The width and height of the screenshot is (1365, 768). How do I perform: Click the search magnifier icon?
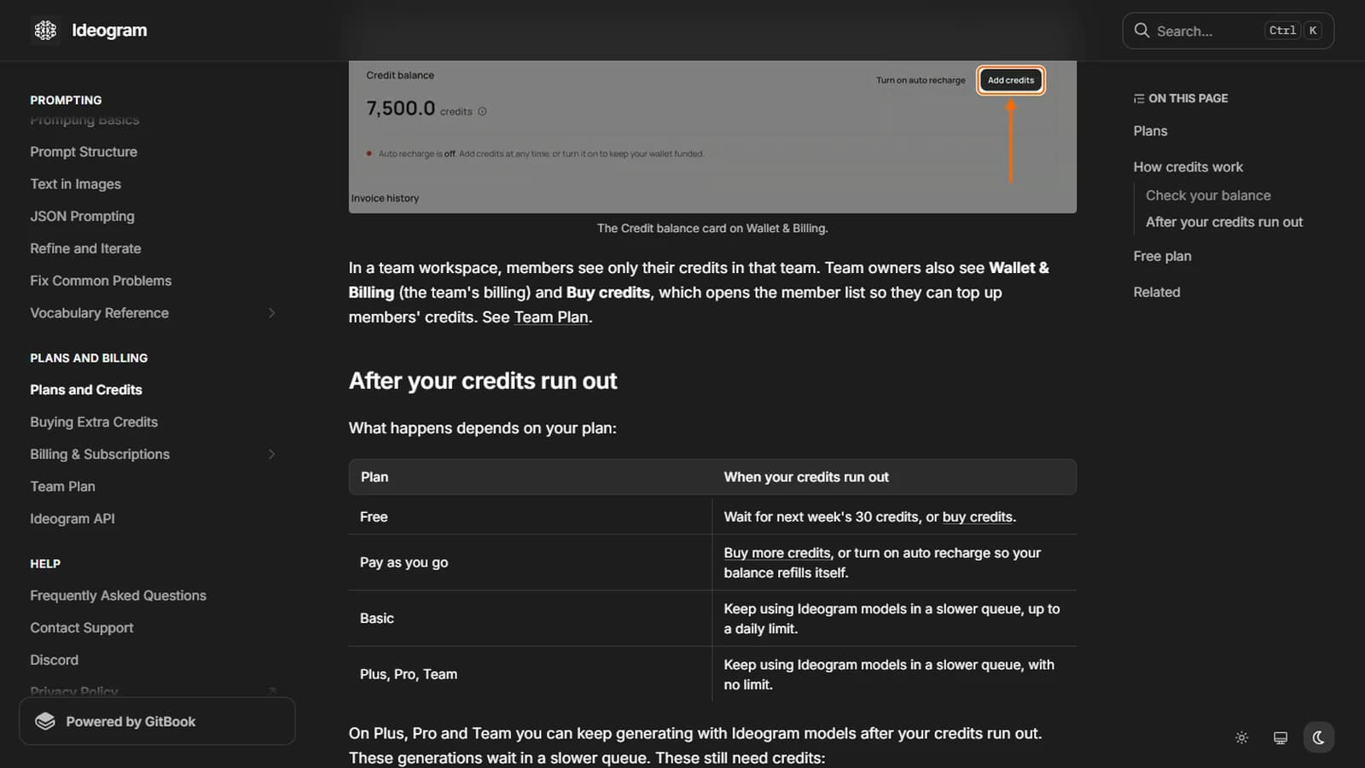click(1141, 31)
